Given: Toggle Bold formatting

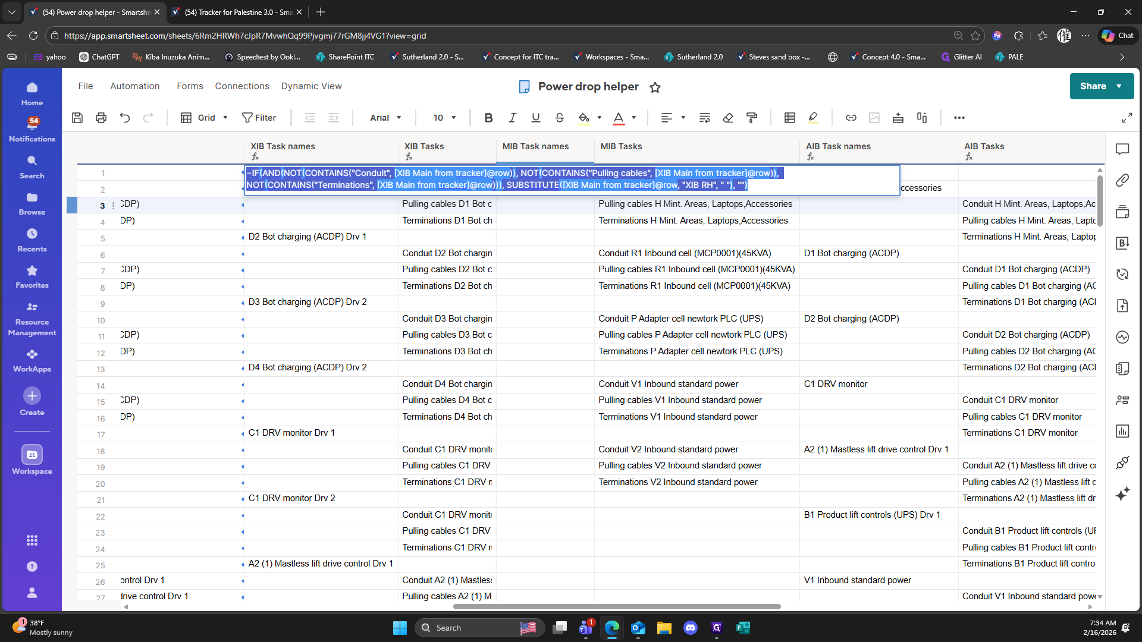Looking at the screenshot, I should 488,118.
